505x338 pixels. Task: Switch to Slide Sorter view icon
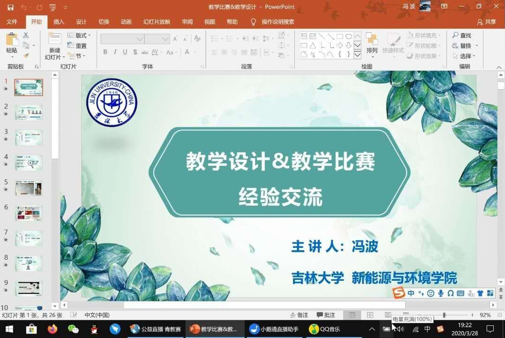coord(370,315)
